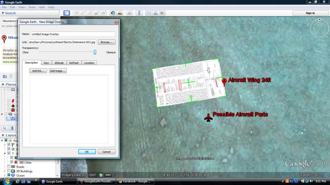Screen dimensions: 330x185
Task: Click the Add Polygon toolbar icon
Action: click(83, 13)
